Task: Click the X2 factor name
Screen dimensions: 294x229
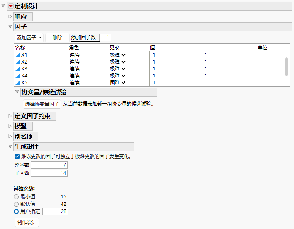Action: point(24,62)
